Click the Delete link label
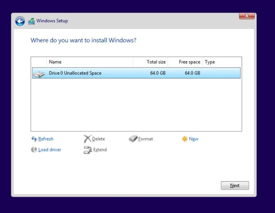This screenshot has height=213, width=275. tap(98, 139)
